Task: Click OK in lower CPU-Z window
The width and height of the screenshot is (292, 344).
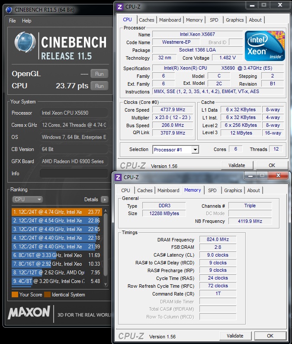Action: click(270, 336)
